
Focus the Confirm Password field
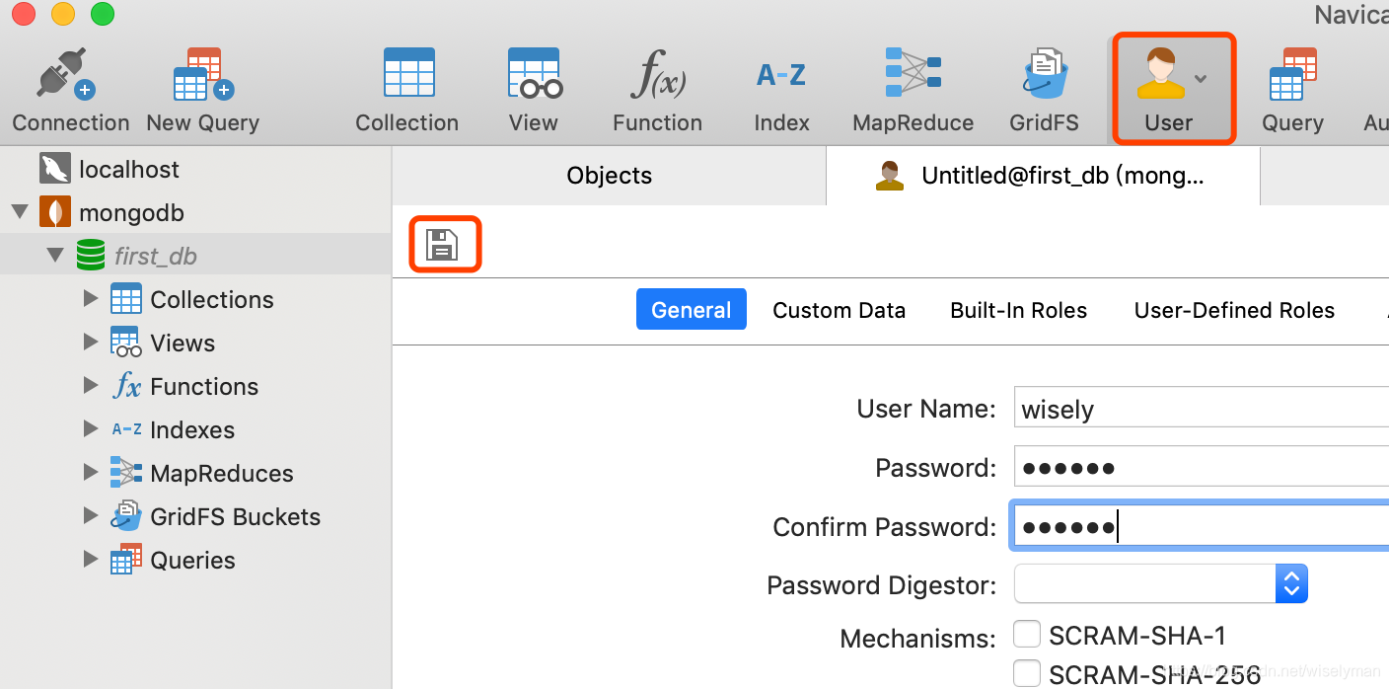pyautogui.click(x=1202, y=526)
